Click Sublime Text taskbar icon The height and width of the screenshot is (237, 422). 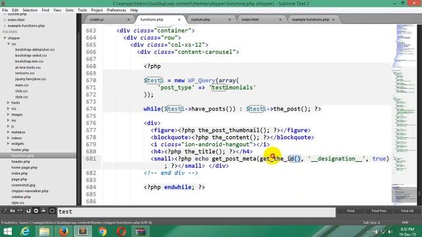[x=83, y=231]
